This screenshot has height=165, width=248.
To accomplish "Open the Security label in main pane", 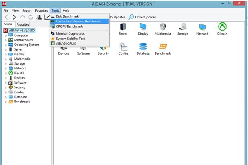I will (x=103, y=53).
